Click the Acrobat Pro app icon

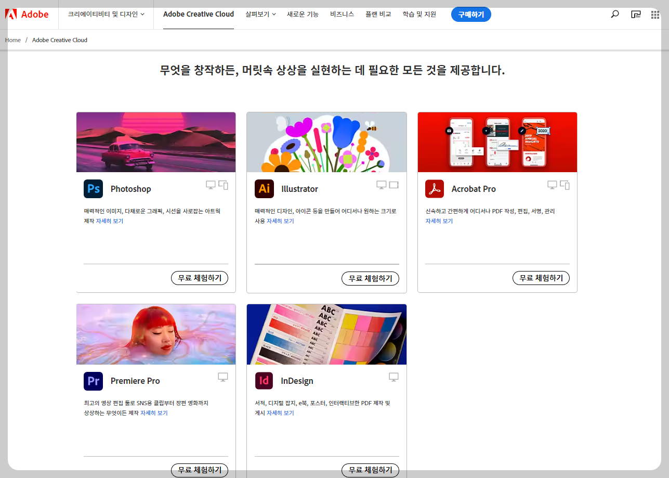point(435,189)
